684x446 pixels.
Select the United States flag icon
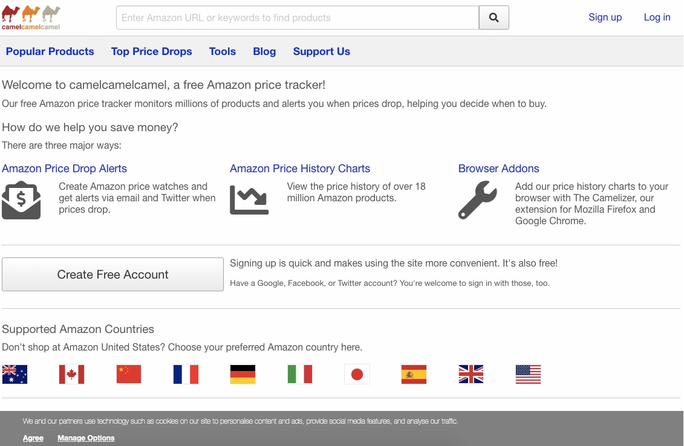pos(528,374)
